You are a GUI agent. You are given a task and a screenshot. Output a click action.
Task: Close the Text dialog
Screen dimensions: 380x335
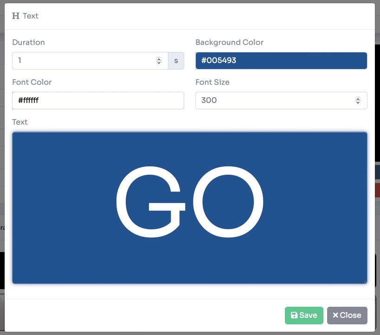coord(347,316)
